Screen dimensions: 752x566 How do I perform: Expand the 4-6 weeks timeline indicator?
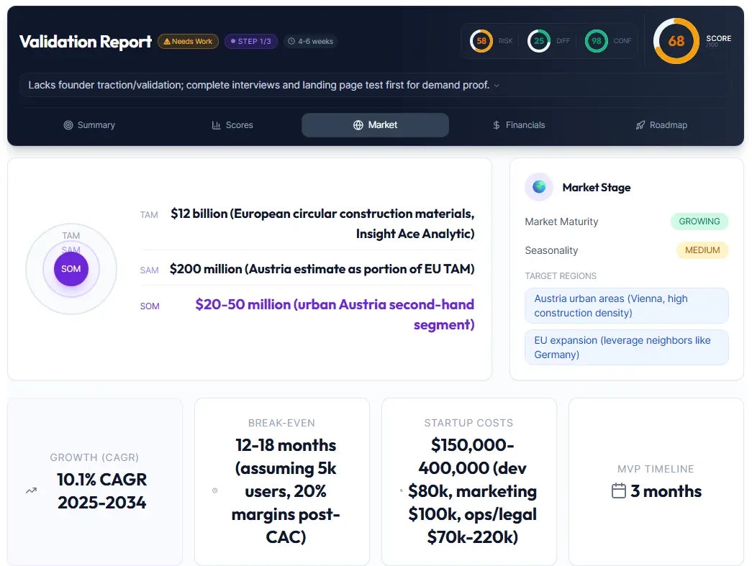point(310,41)
